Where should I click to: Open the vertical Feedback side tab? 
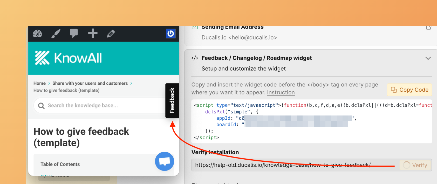pos(172,100)
